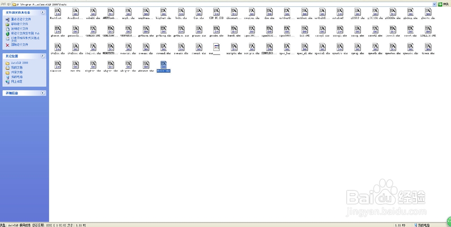Select the extfont.shx file icon
Screen dimensions: 451x227
click(304, 12)
